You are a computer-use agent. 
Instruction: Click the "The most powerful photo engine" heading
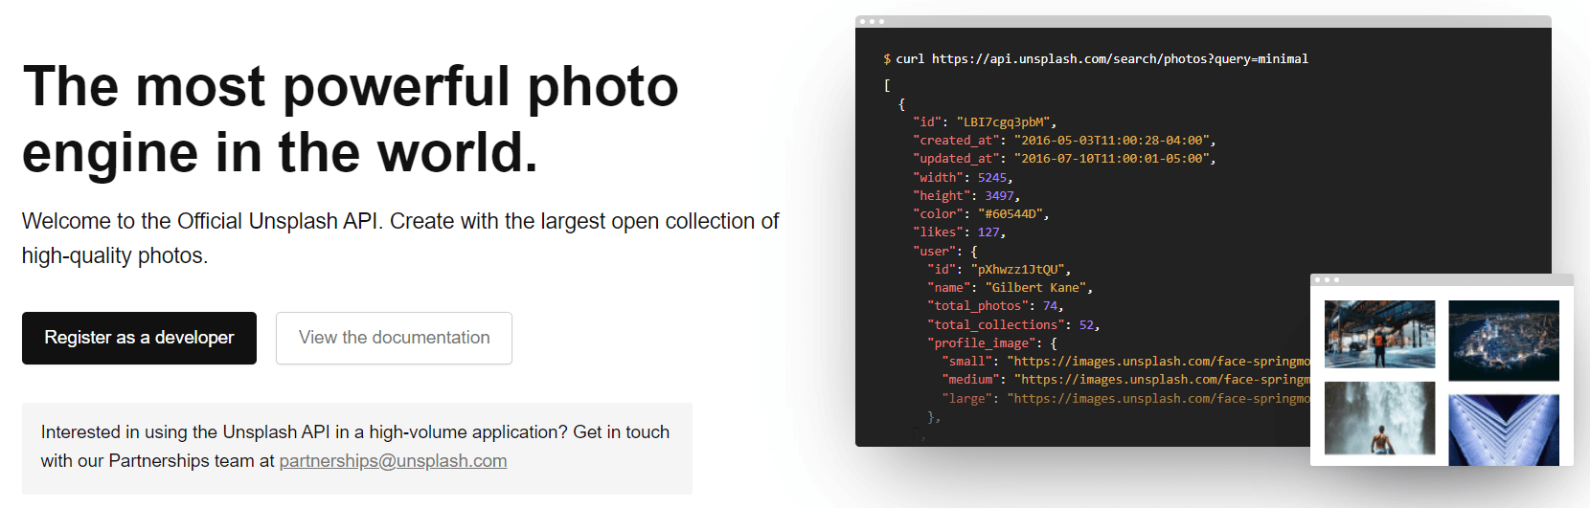pyautogui.click(x=351, y=120)
